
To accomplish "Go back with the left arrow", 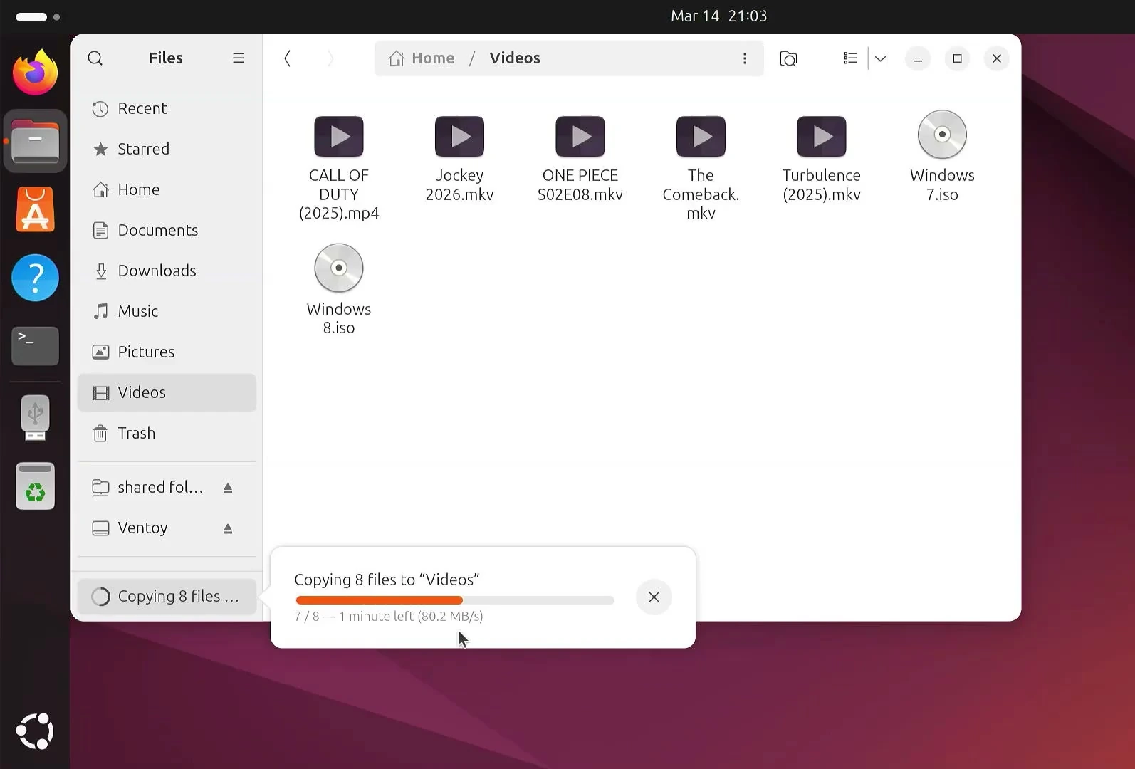I will point(288,58).
